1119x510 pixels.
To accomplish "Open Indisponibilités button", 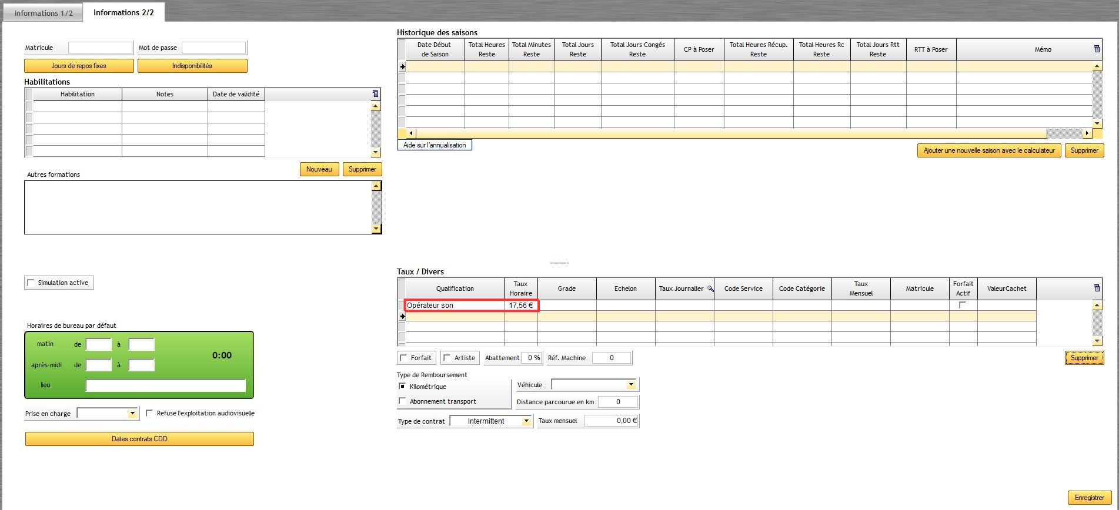I will coord(192,66).
